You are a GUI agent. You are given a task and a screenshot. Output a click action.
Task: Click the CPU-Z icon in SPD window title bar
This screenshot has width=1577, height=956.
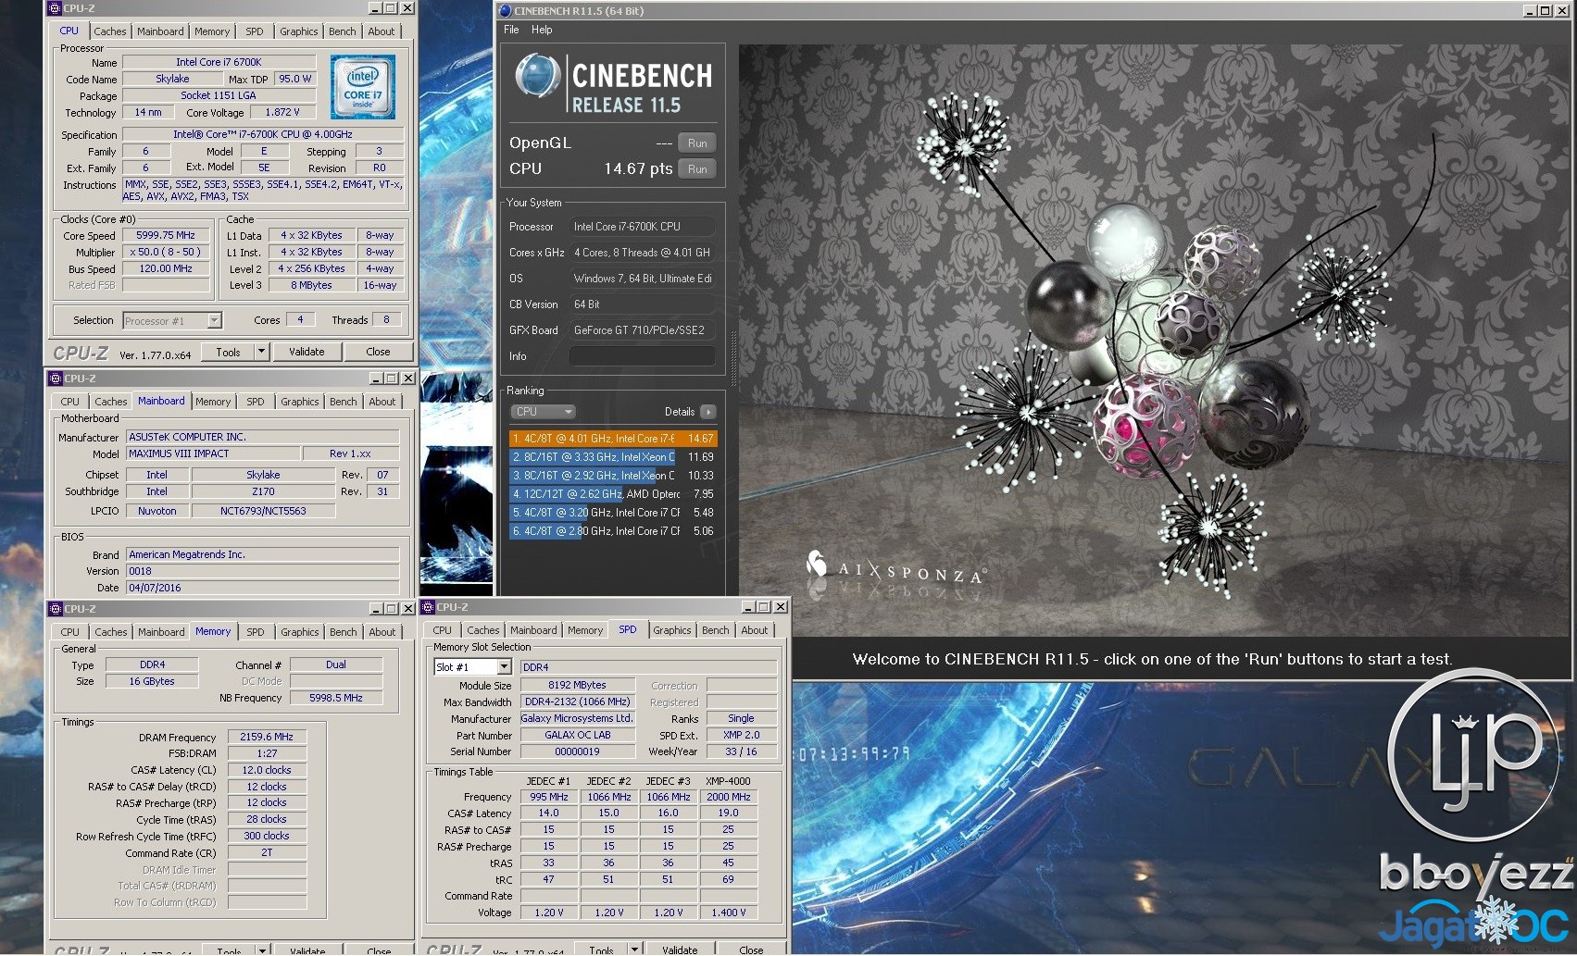(x=429, y=607)
